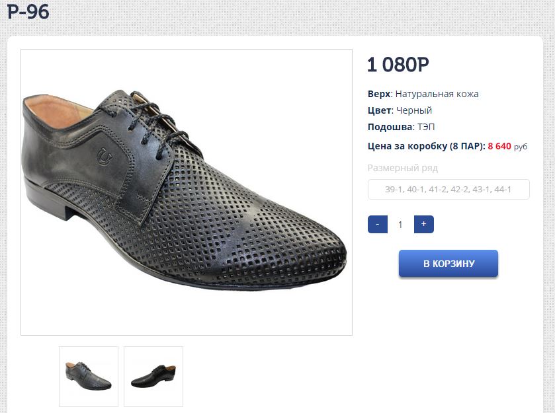The image size is (555, 413).
Task: Click the Размерный ряд label
Action: [402, 168]
